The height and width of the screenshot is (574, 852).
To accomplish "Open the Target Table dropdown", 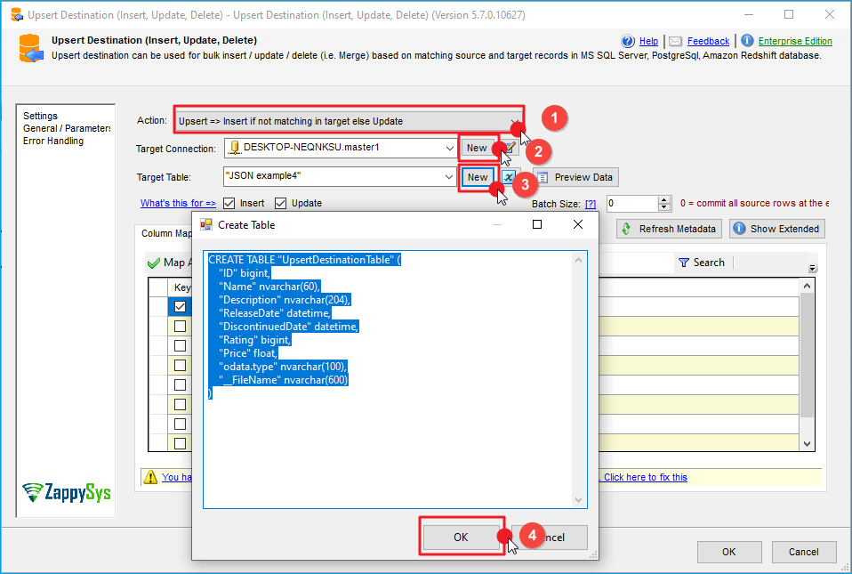I will coord(448,177).
